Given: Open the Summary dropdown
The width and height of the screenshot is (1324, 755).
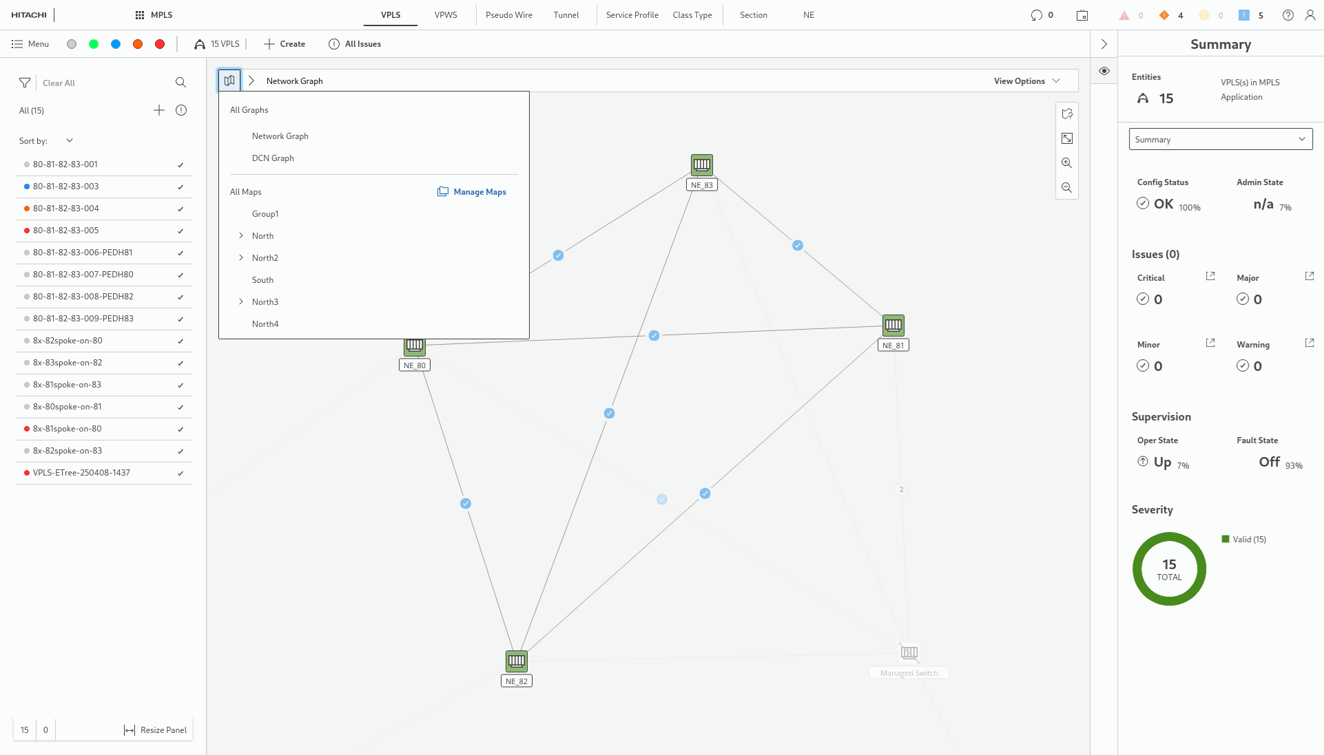Looking at the screenshot, I should coord(1220,139).
